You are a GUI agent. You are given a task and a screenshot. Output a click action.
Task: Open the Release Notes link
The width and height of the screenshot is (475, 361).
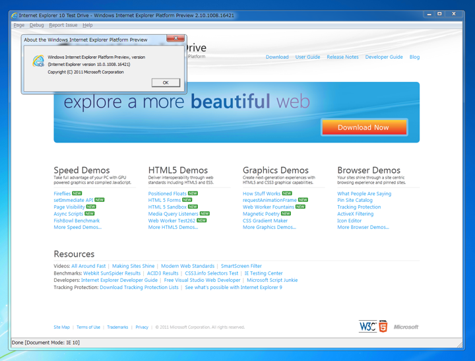tap(342, 57)
